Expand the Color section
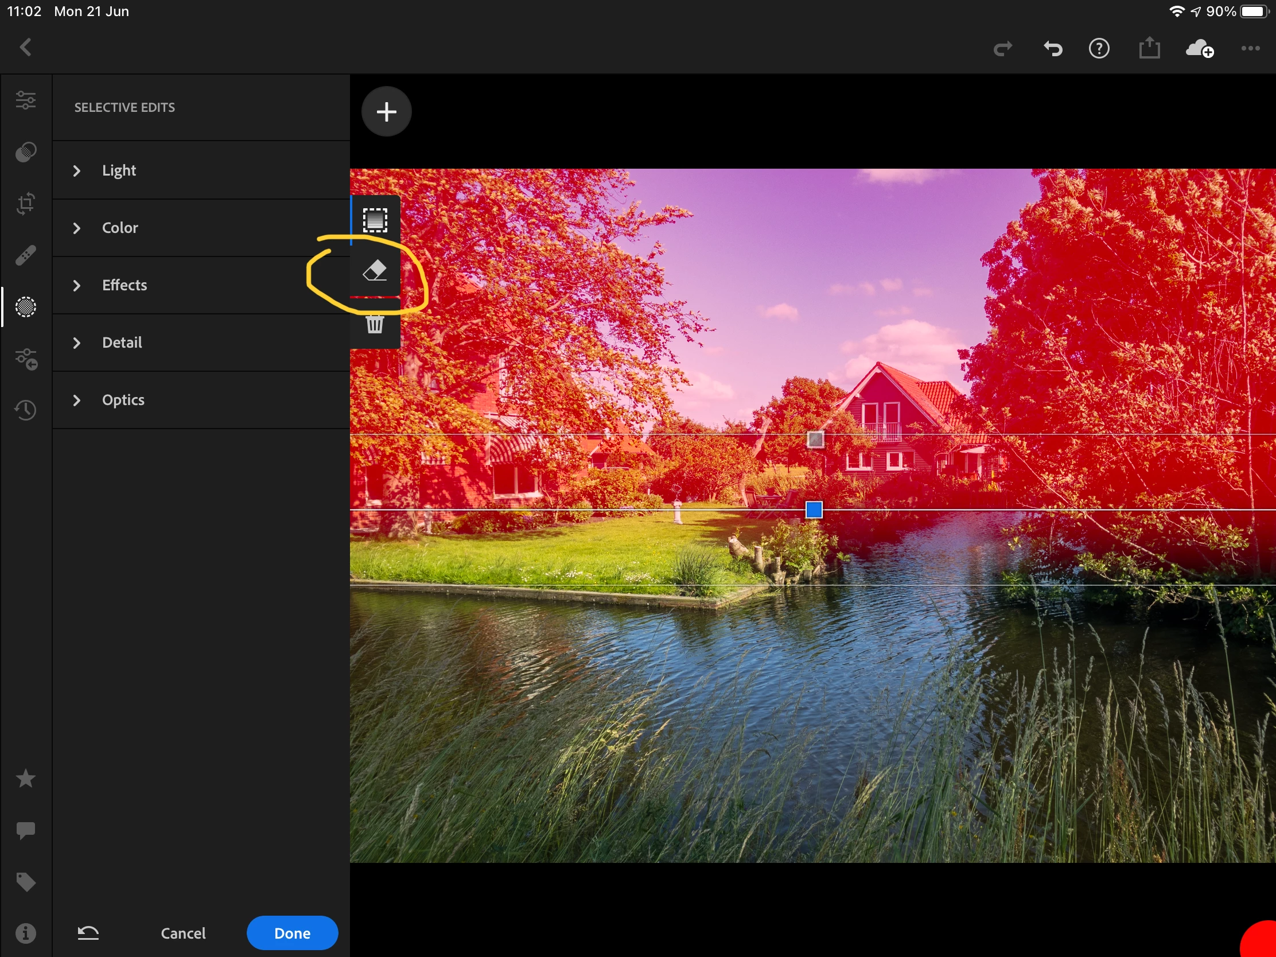1276x957 pixels. point(119,228)
